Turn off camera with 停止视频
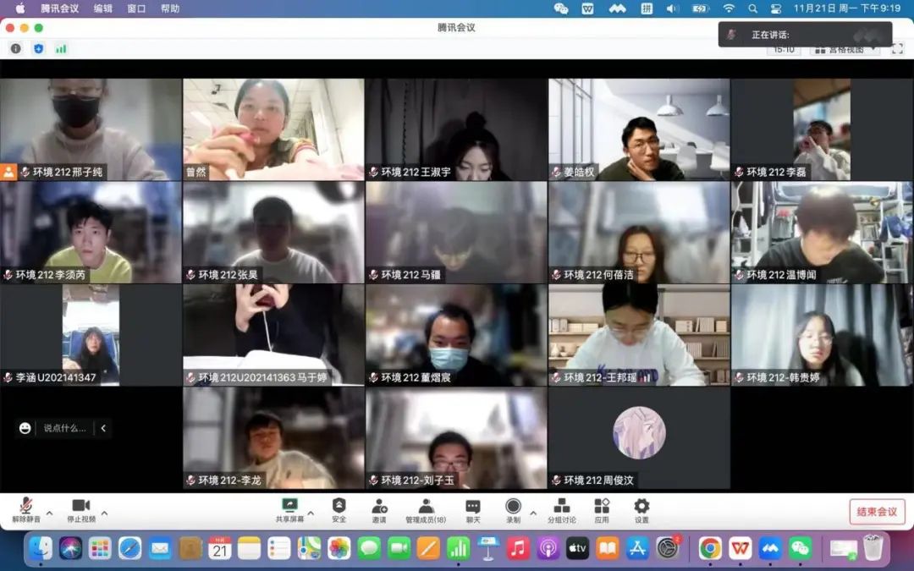 80,510
